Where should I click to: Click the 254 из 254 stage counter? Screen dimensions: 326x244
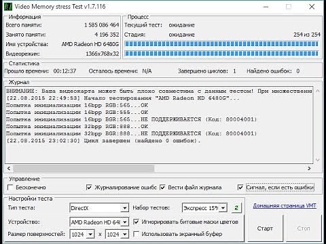pos(307,35)
